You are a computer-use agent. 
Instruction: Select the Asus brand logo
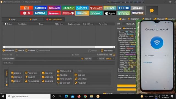(138, 8)
